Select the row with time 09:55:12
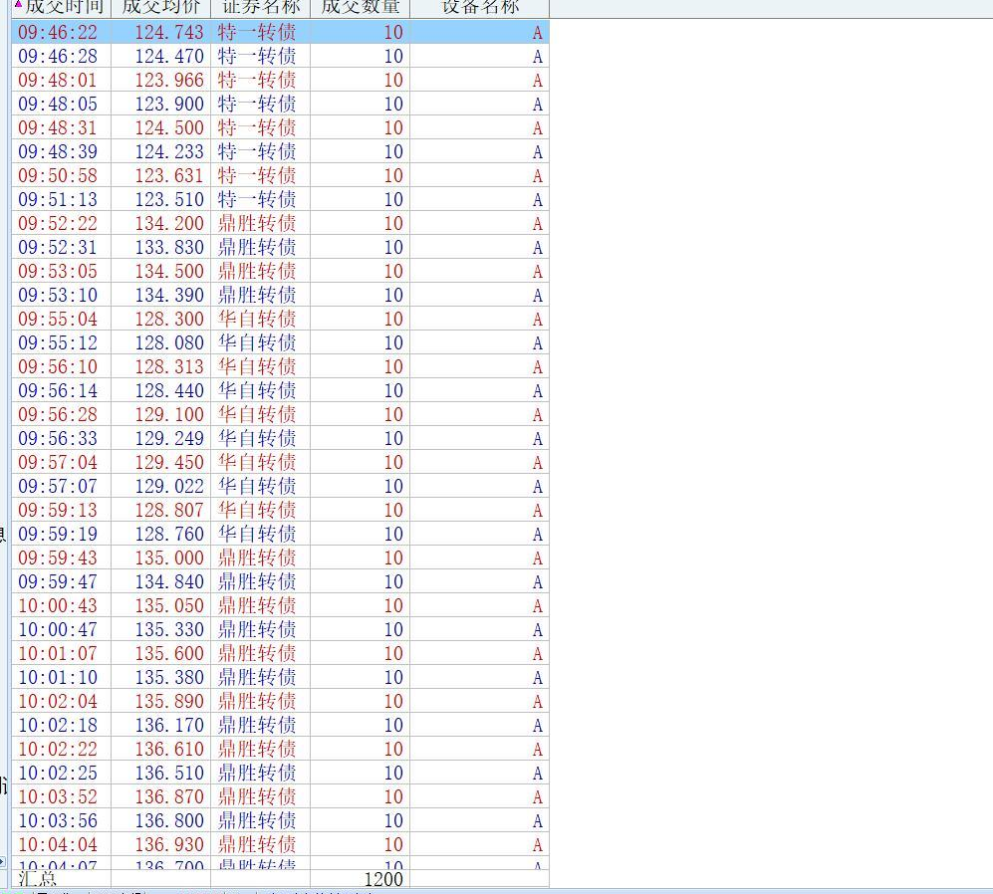Viewport: 993px width, 894px height. 280,343
